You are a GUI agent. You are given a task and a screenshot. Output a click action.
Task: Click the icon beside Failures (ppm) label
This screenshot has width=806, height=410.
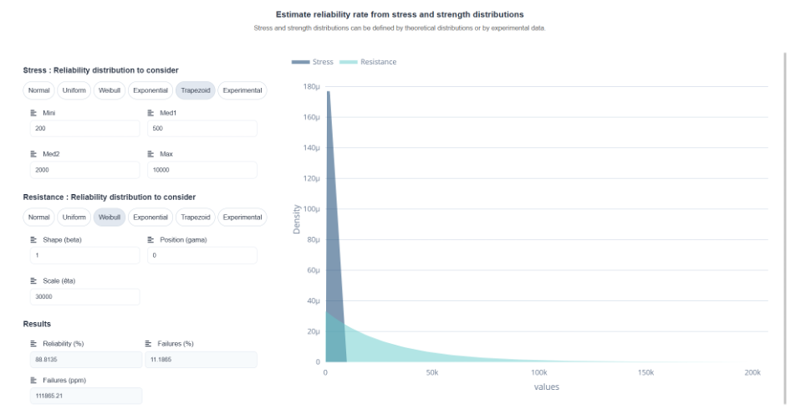(x=34, y=380)
